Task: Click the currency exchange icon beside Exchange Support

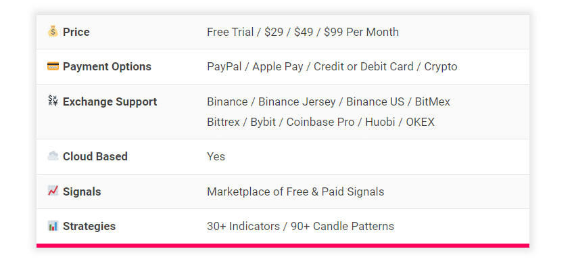Action: pyautogui.click(x=53, y=101)
